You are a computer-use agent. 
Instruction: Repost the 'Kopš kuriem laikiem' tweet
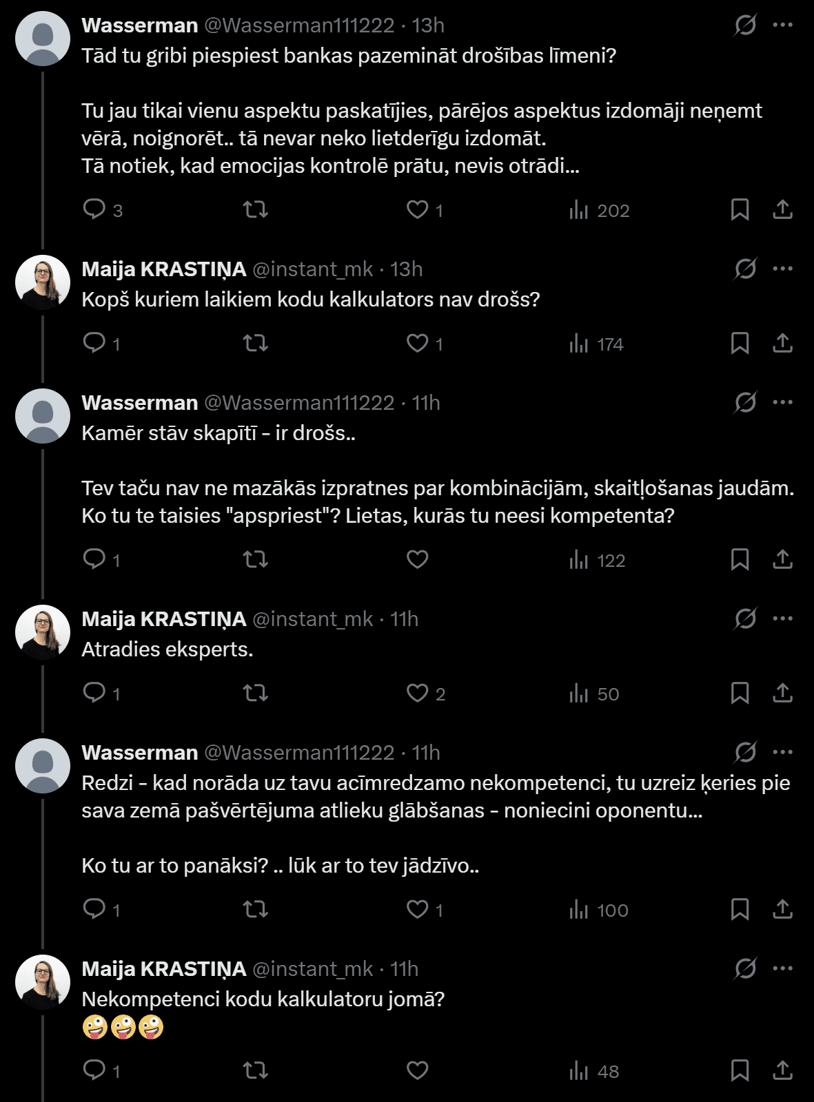[x=256, y=342]
